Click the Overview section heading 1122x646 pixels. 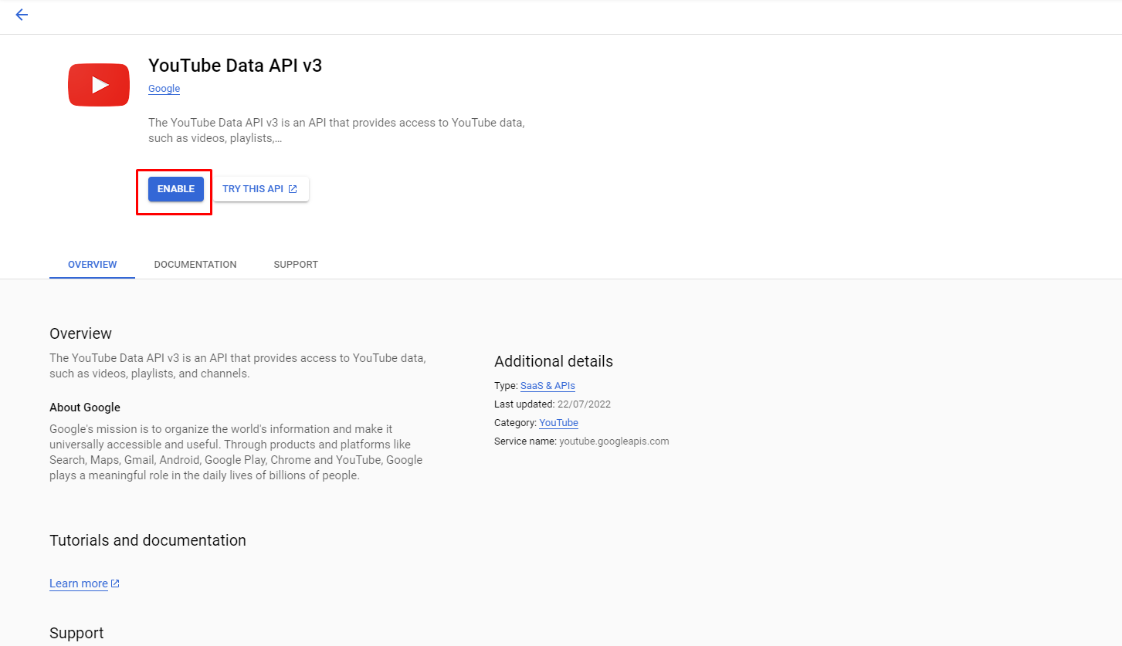point(80,333)
